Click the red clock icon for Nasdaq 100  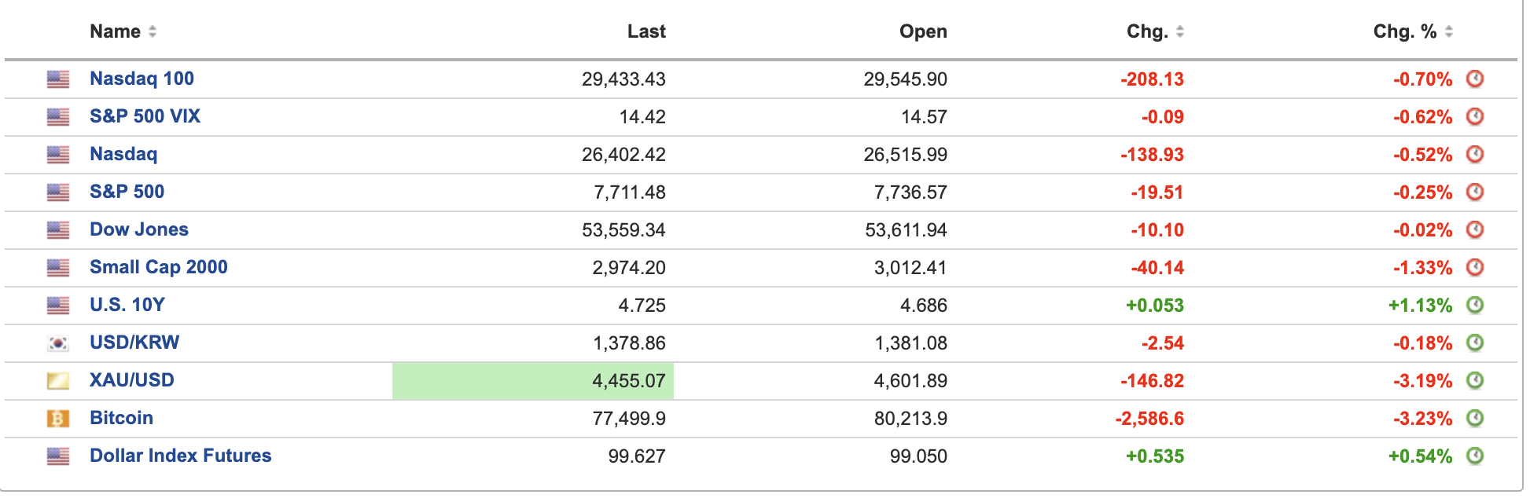tap(1475, 79)
